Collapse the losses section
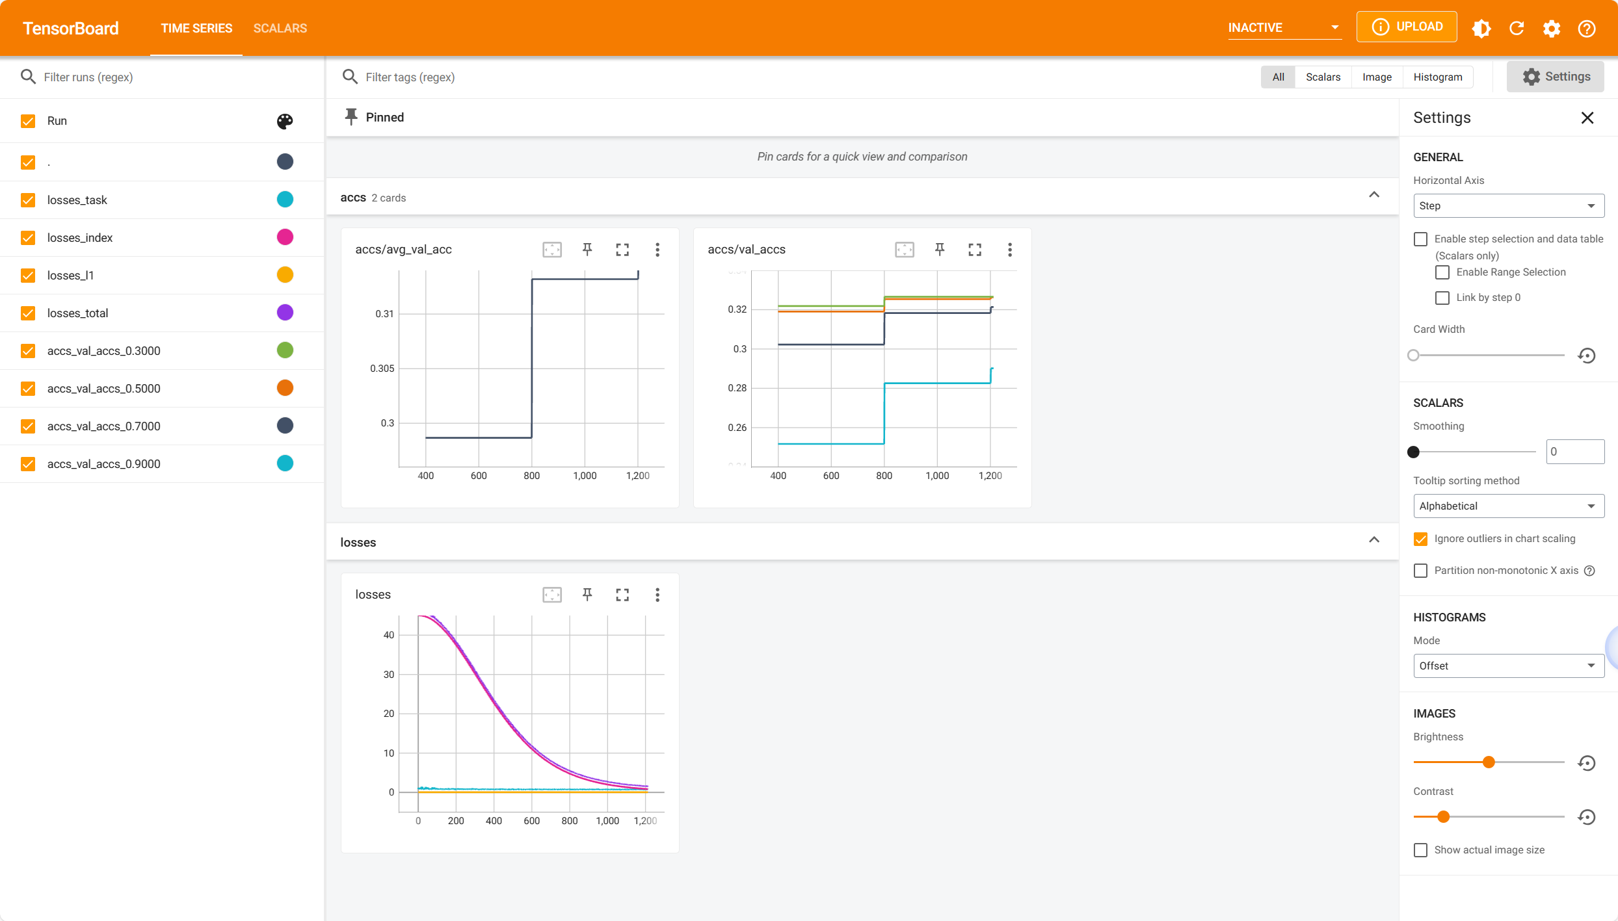 pos(1373,540)
